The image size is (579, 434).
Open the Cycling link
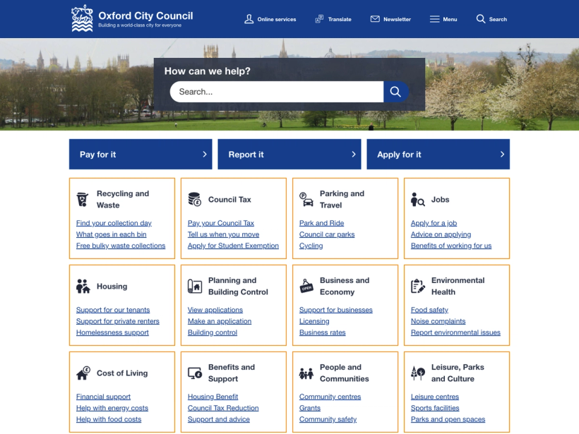pyautogui.click(x=311, y=246)
